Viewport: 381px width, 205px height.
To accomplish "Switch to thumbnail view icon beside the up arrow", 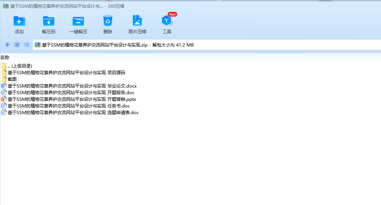I will click(17, 45).
